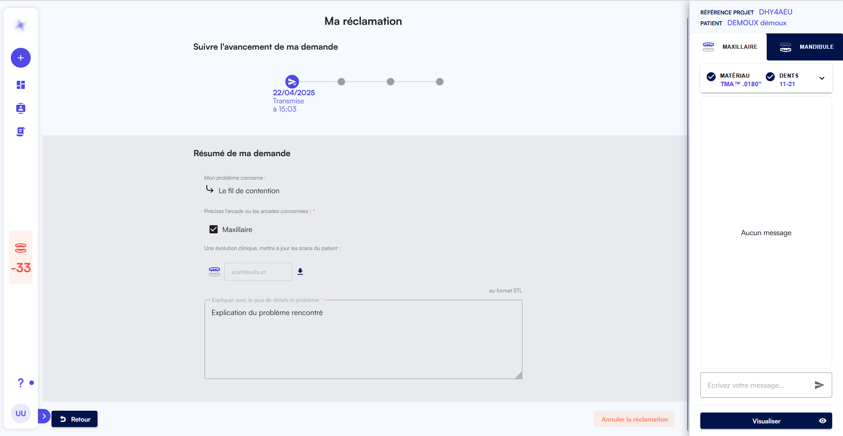The width and height of the screenshot is (843, 436).
Task: Expand the collapsed sidebar with the chevron arrow
Action: 44,416
